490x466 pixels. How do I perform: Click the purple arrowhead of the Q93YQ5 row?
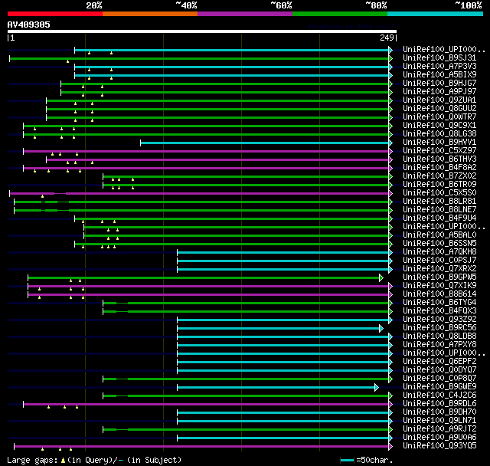pos(390,446)
